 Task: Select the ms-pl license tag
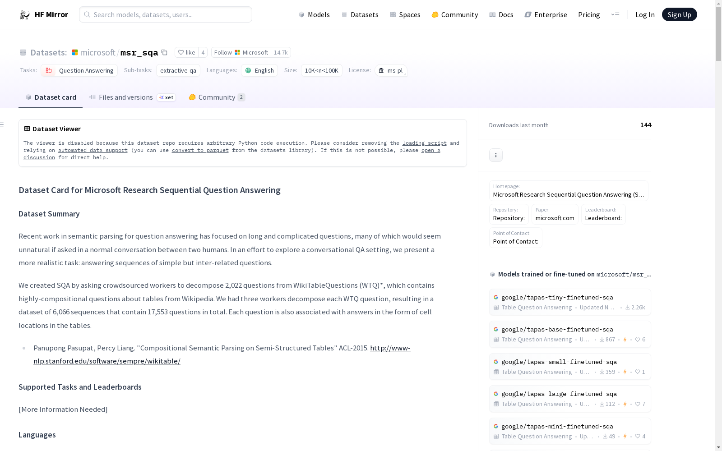click(391, 70)
